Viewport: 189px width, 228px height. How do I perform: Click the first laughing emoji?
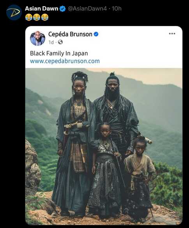click(28, 17)
